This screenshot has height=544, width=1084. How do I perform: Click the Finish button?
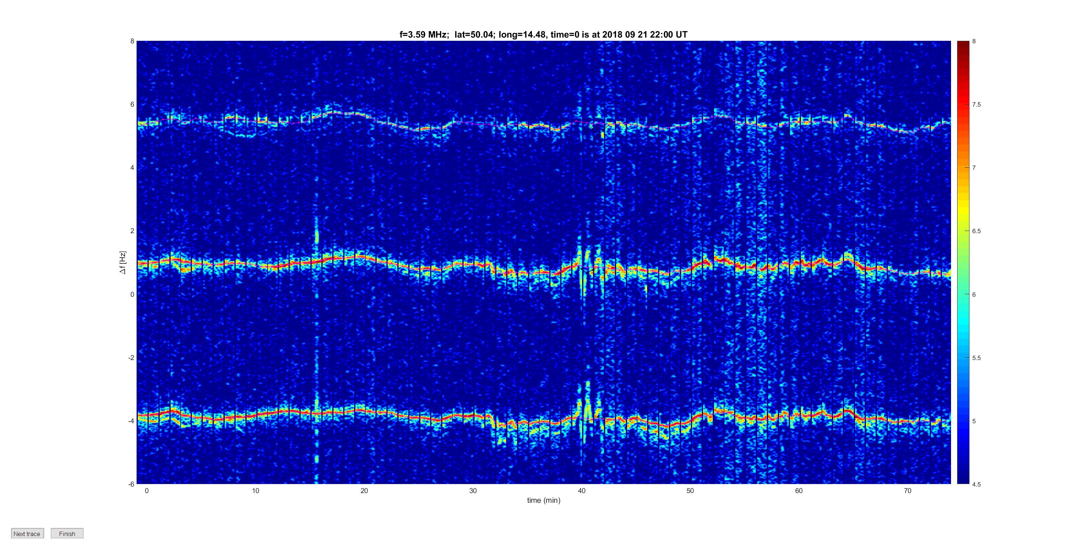(67, 534)
